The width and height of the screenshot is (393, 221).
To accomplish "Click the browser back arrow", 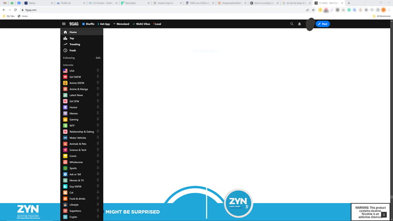I will pos(4,10).
